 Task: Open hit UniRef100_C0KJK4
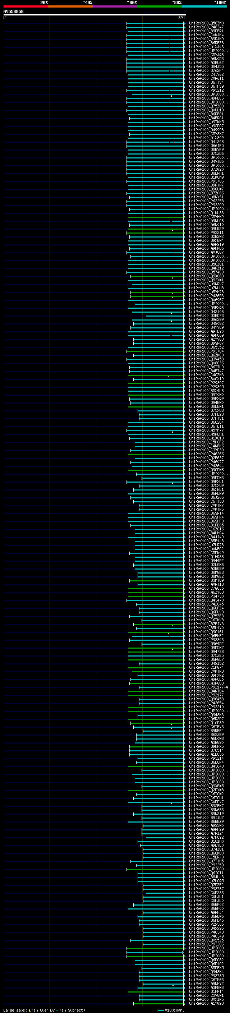click(206, 35)
